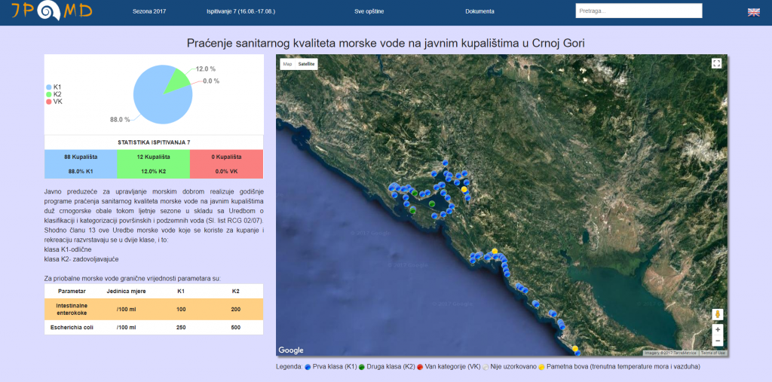Viewport: 772px width, 382px height.
Task: Click the klasa K1-odlične text line
Action: [x=67, y=249]
